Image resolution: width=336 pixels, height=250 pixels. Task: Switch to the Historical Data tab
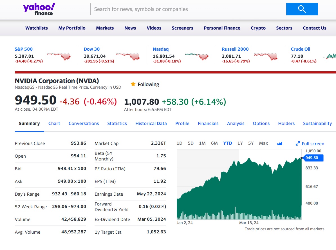151,124
